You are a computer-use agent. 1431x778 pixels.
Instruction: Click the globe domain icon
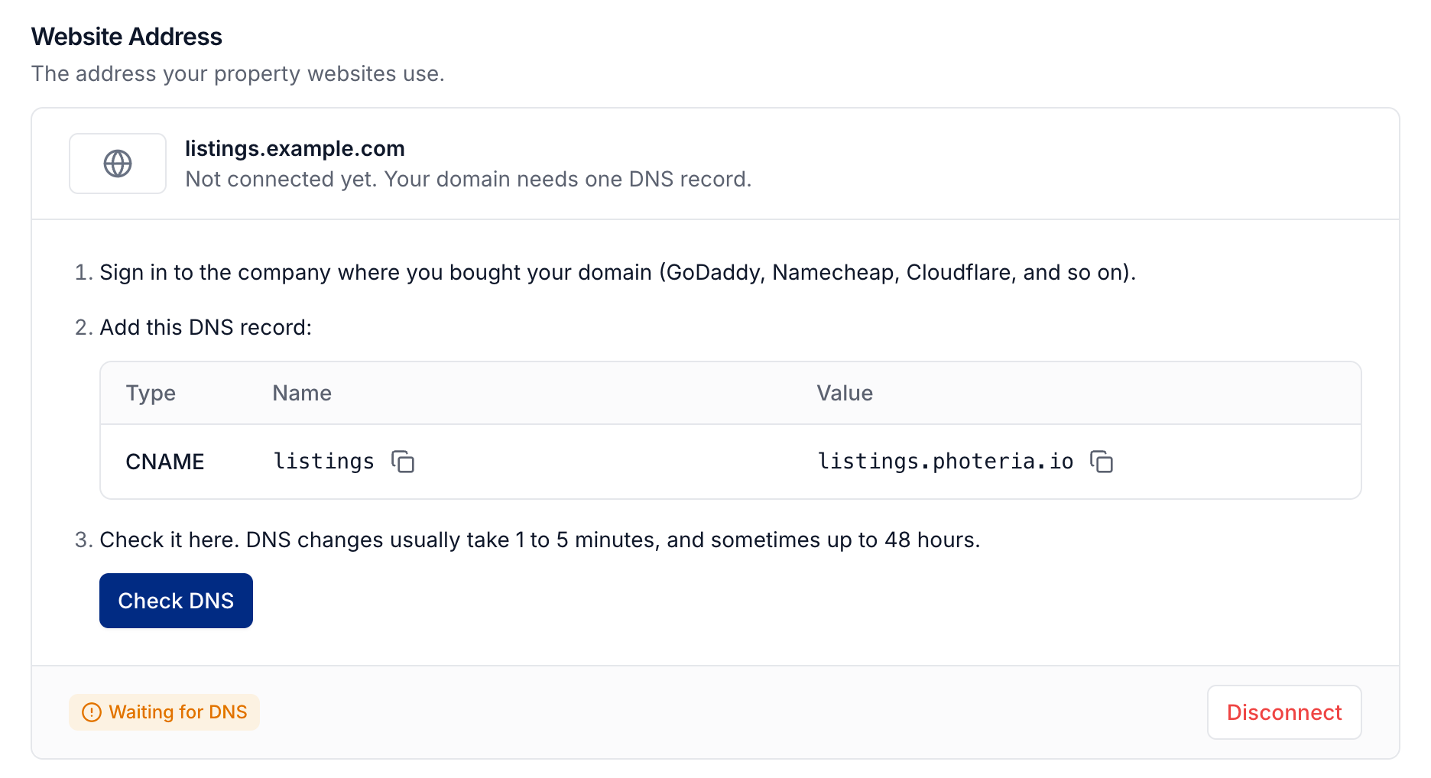118,164
